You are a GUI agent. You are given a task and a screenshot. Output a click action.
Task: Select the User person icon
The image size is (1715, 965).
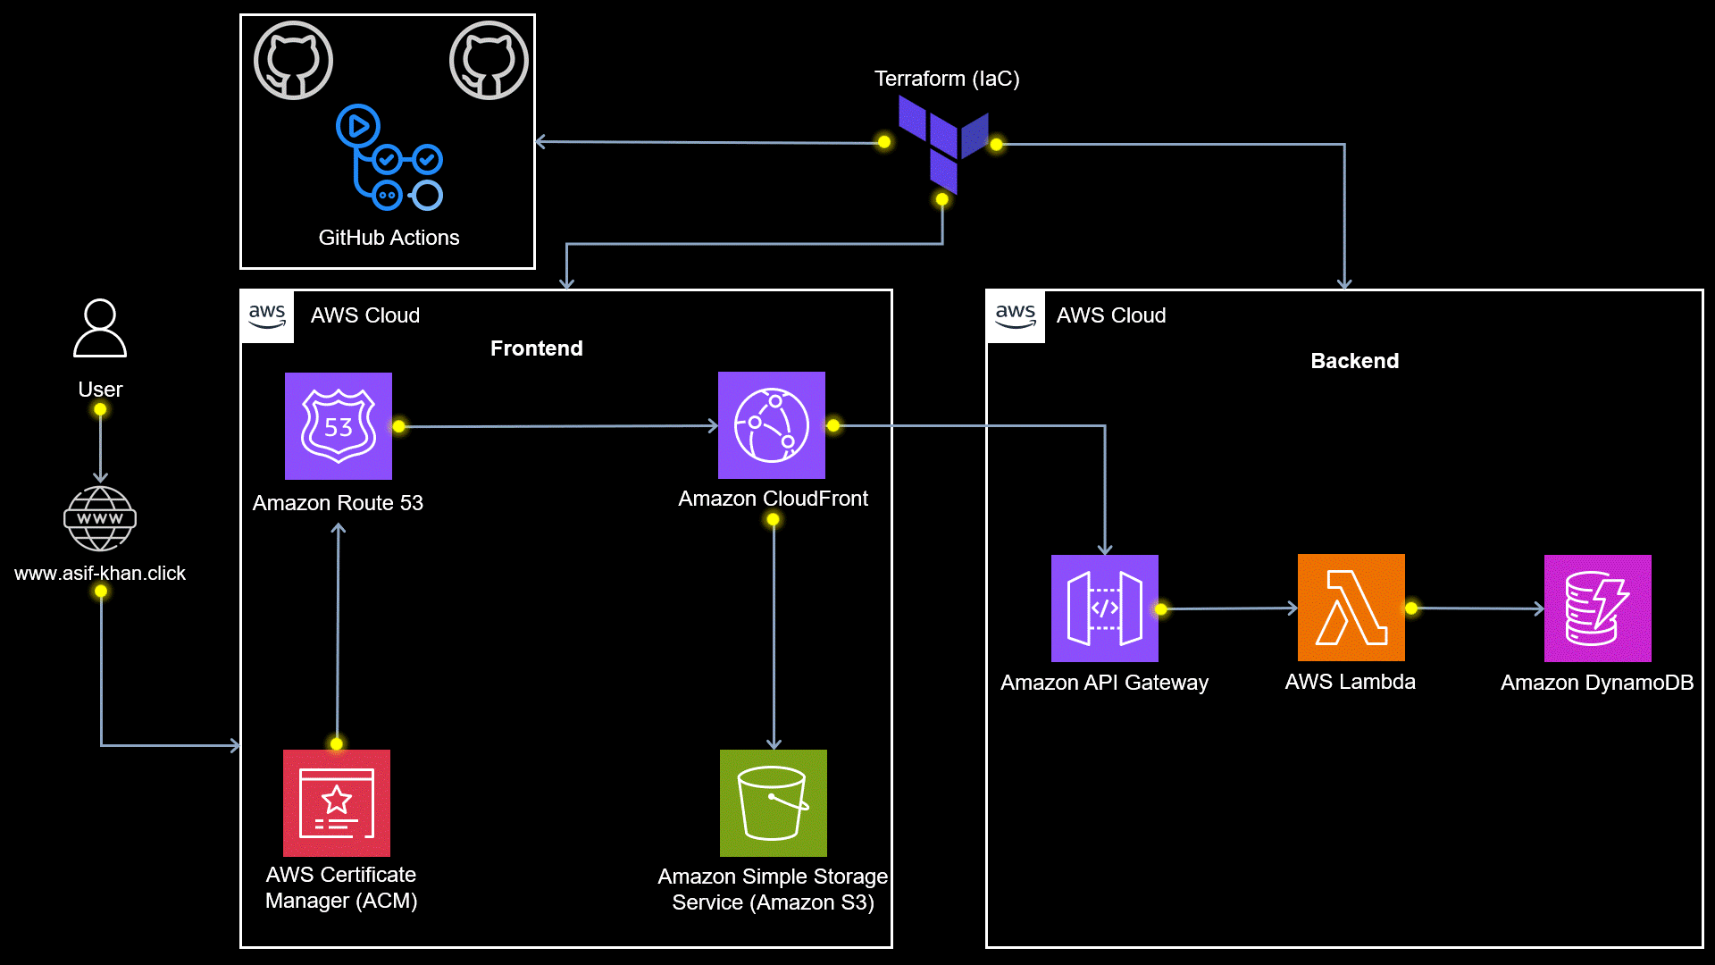100,329
